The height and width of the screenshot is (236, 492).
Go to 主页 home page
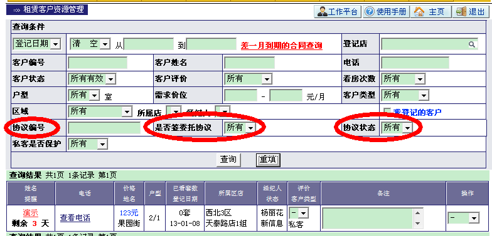[x=430, y=12]
